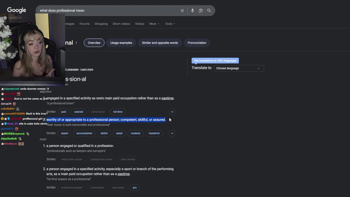Clear the search box text

[x=182, y=10]
